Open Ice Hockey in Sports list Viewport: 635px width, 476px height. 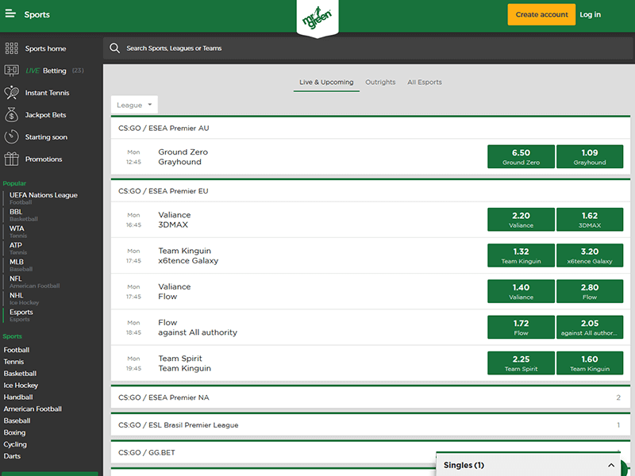pos(21,386)
